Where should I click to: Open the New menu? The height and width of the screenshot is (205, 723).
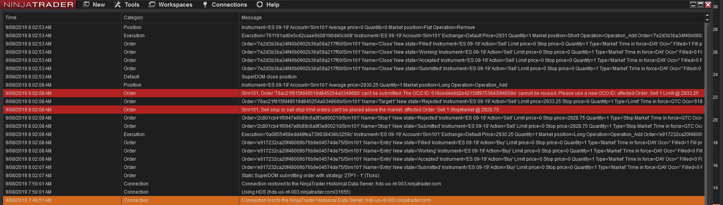click(x=94, y=5)
